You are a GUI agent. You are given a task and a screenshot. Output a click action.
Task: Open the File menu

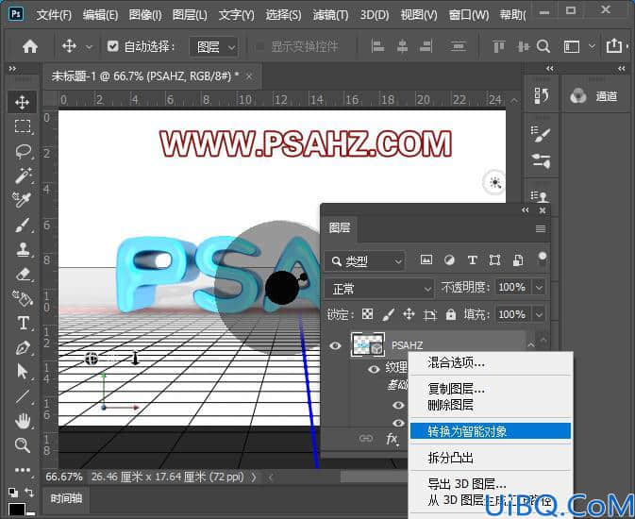tap(54, 15)
